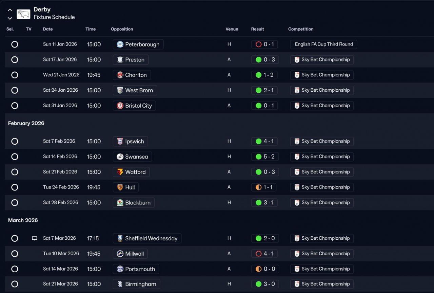Click the Watford club badge icon

(120, 172)
